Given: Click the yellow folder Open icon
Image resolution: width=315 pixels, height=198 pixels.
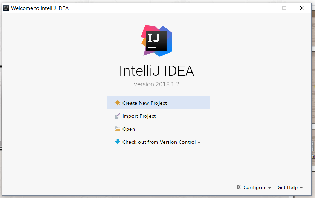Looking at the screenshot, I should (118, 129).
